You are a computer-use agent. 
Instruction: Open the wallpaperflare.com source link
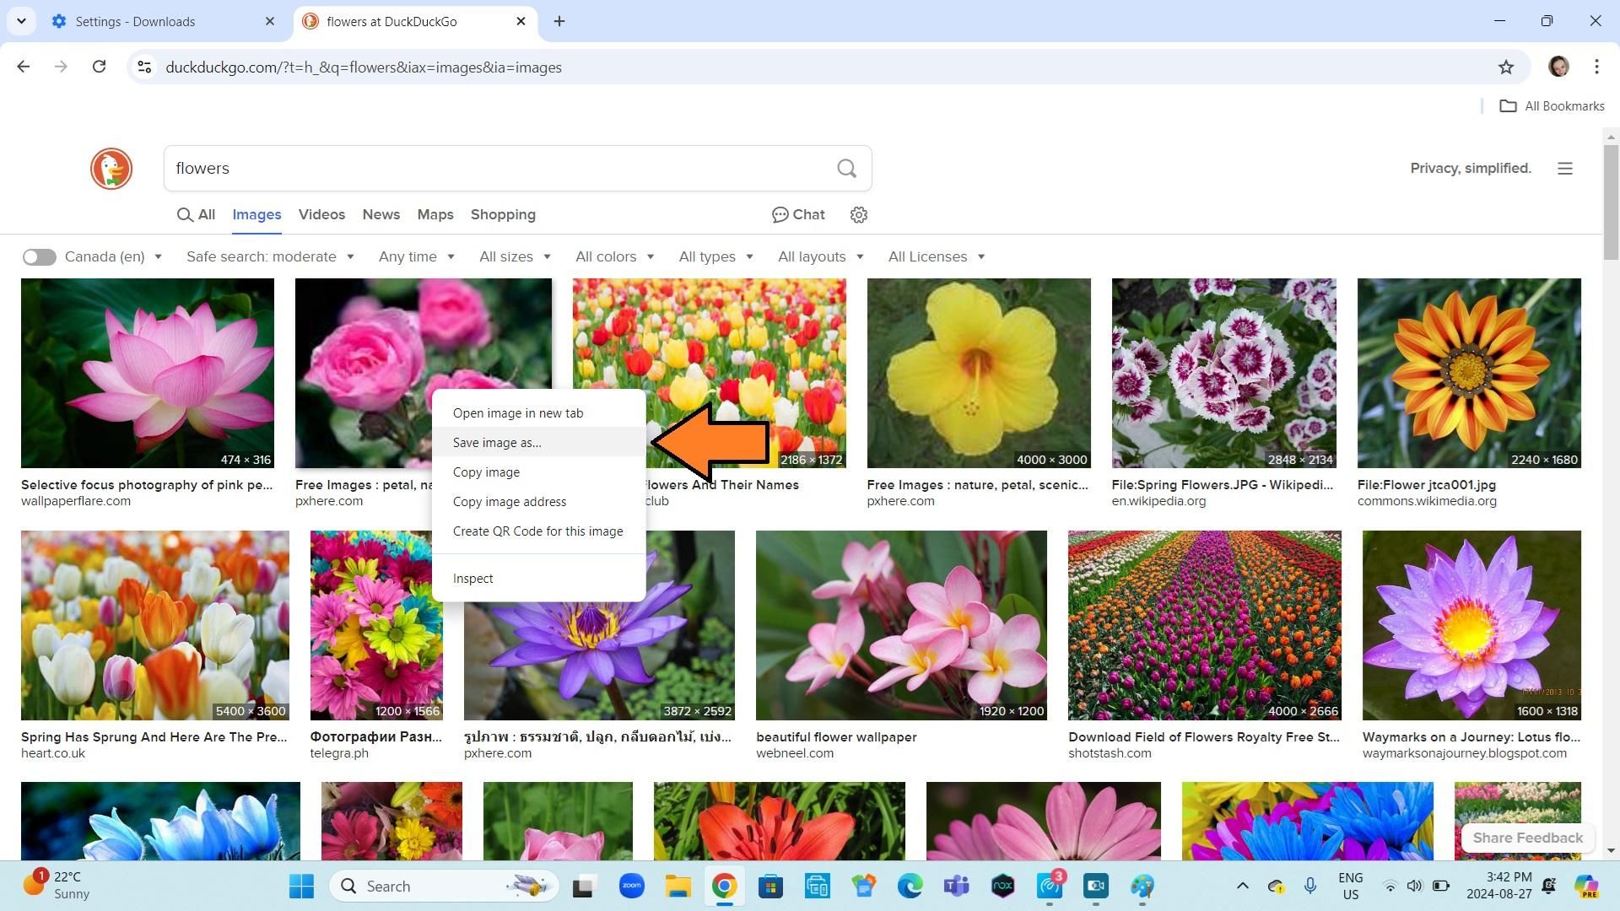(76, 501)
